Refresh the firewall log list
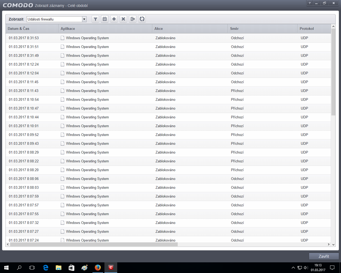Viewport: 341px width, 273px height. point(142,19)
